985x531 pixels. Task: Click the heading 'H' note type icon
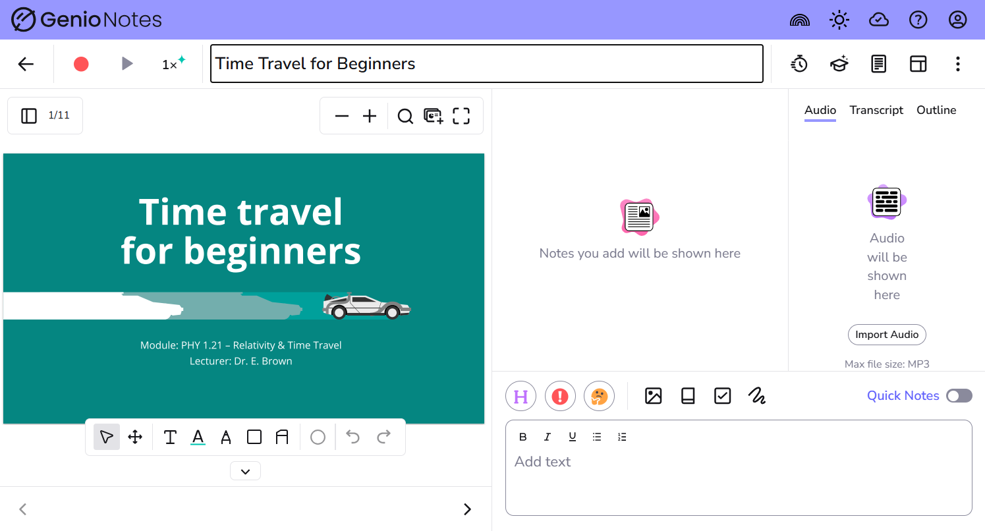[521, 396]
